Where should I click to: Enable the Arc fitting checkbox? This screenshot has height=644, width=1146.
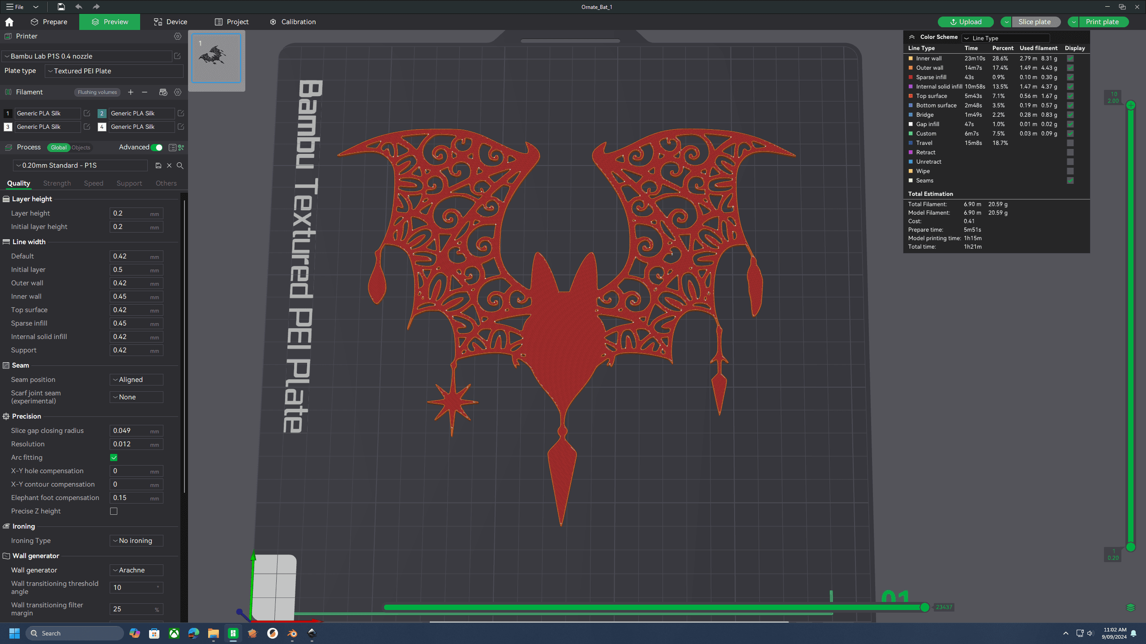tap(114, 457)
